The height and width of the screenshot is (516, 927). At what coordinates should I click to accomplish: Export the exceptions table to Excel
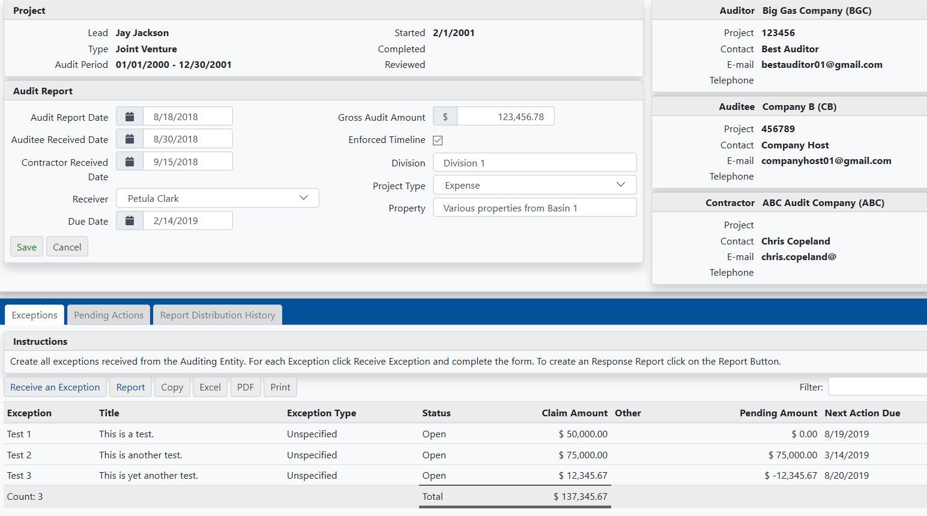pos(210,387)
